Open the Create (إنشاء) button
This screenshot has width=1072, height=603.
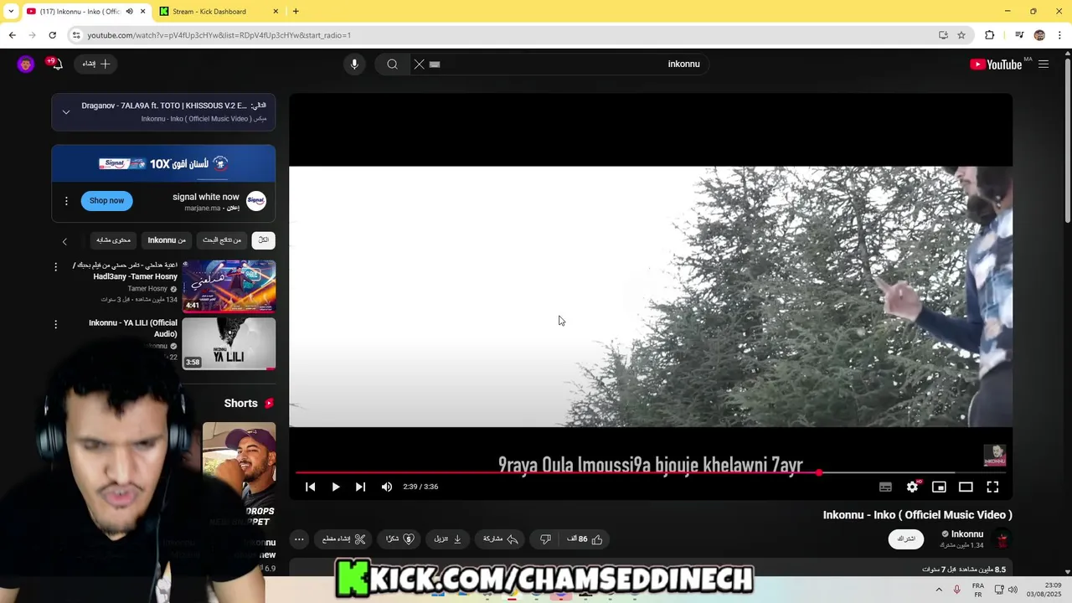point(96,64)
